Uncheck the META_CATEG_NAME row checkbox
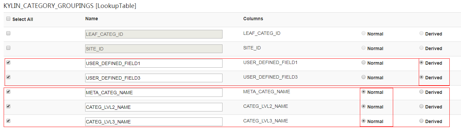The height and width of the screenshot is (135, 461). [x=8, y=92]
